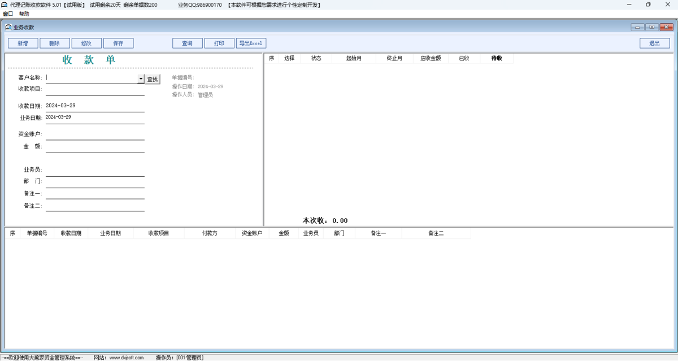Click the 操作员: [001·管理员] status text
This screenshot has height=361, width=678.
pyautogui.click(x=179, y=358)
